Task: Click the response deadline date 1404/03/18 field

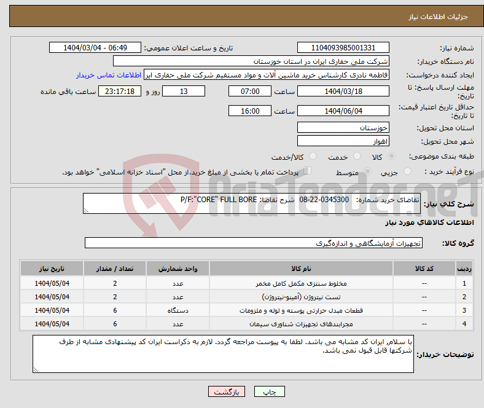Action: coord(343,91)
